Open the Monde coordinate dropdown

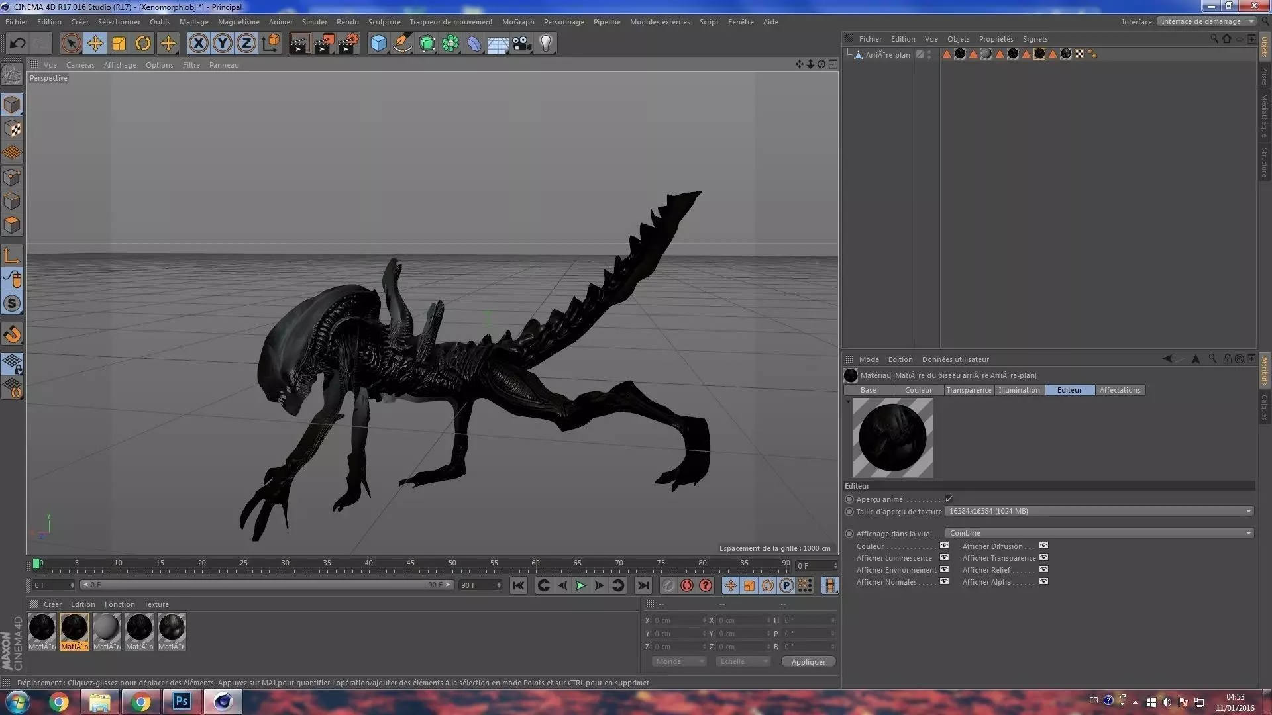tap(679, 661)
